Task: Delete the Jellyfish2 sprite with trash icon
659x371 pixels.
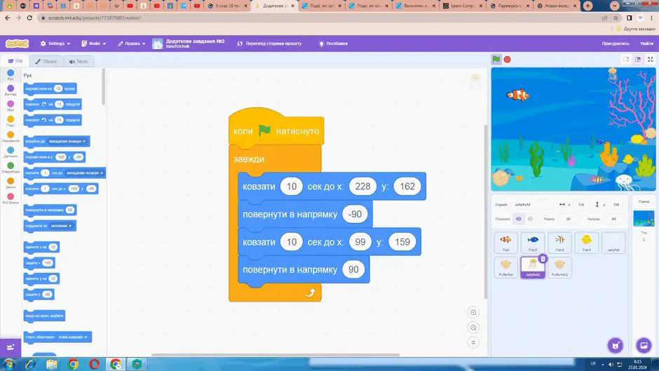Action: [543, 259]
